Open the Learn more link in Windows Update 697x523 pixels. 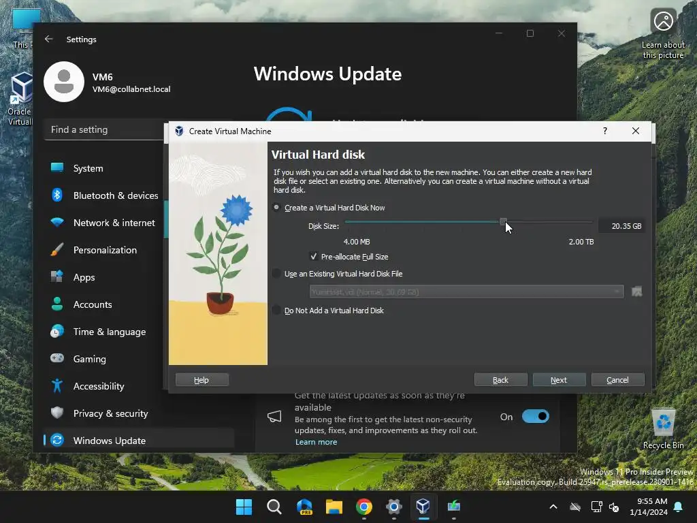pyautogui.click(x=316, y=442)
